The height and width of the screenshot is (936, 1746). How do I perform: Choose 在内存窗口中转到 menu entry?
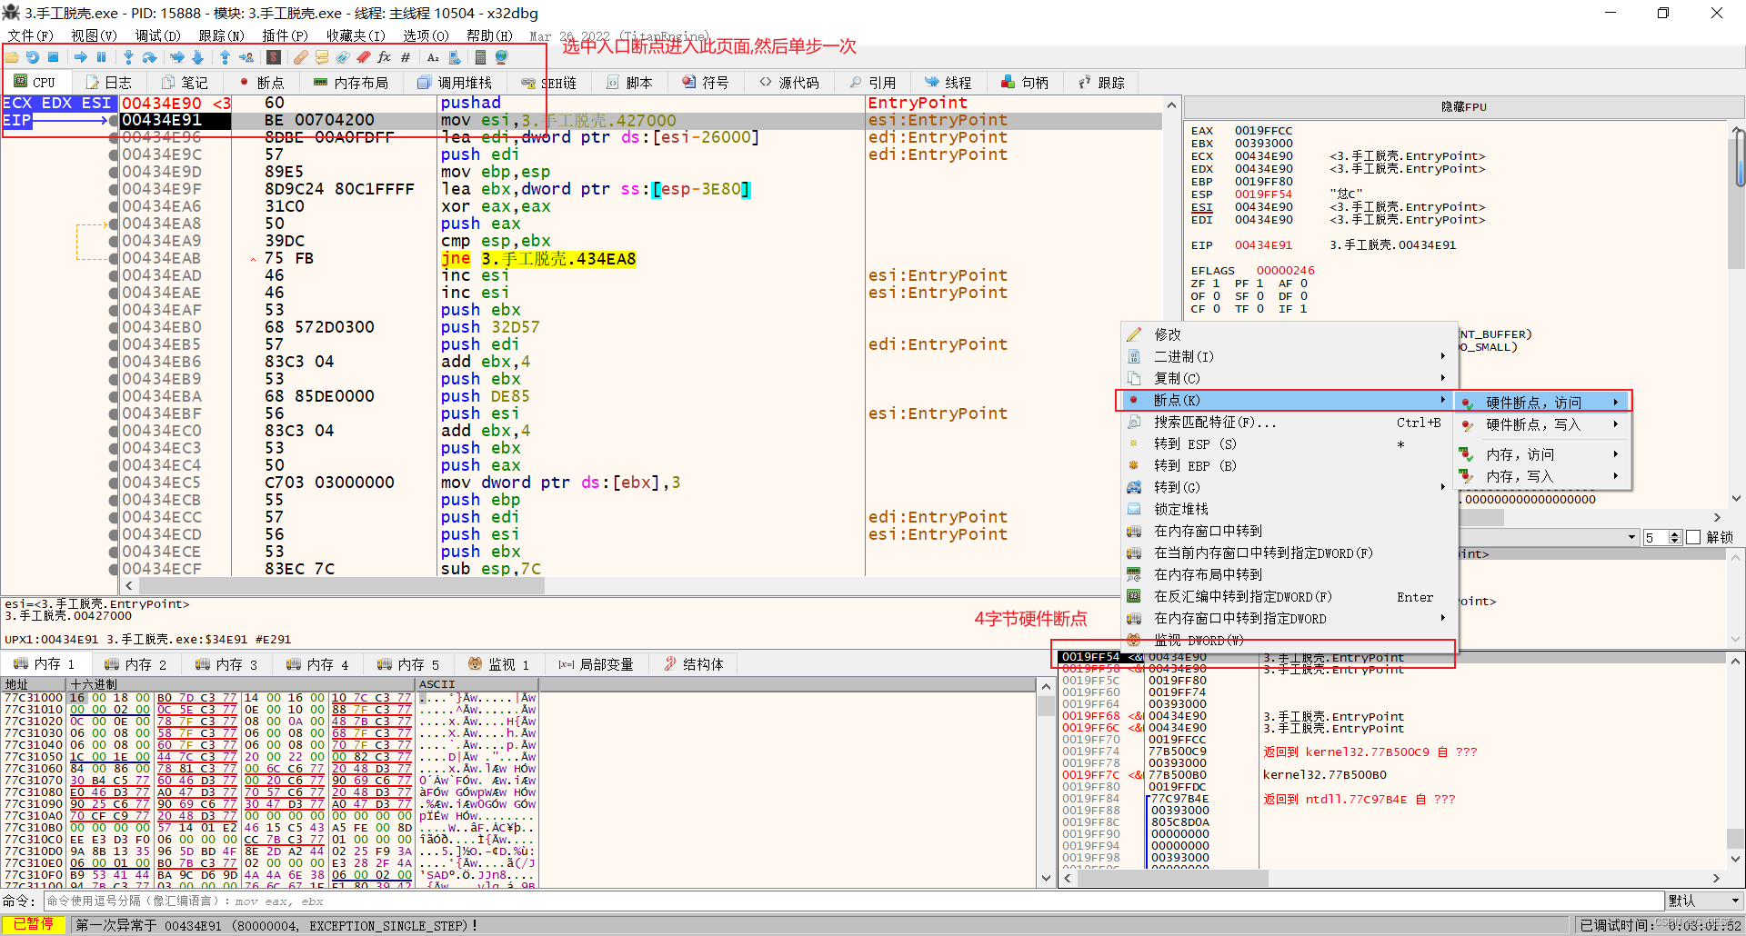[x=1289, y=531]
